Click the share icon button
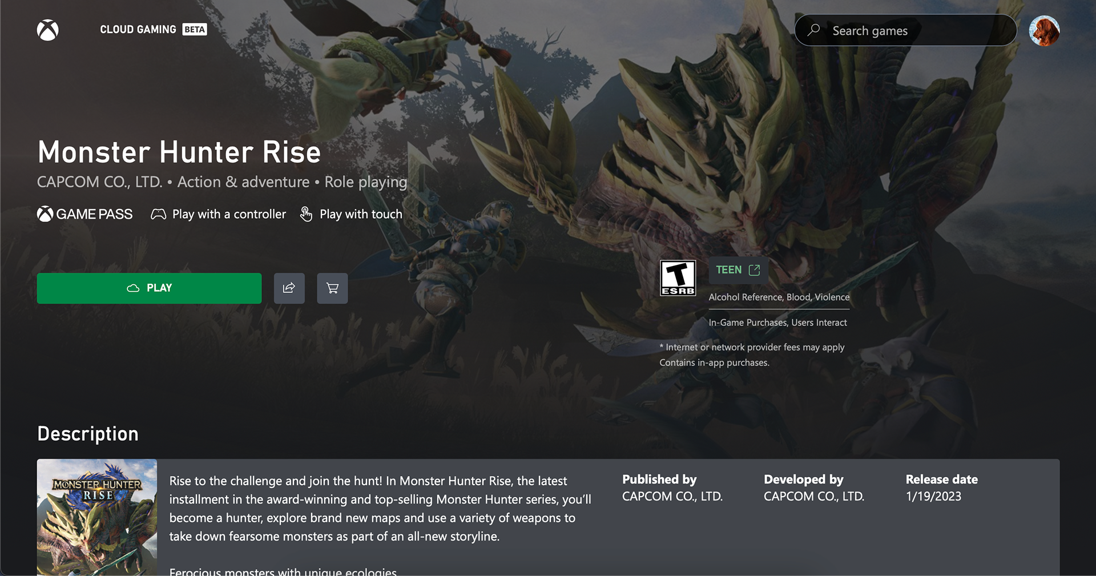The image size is (1096, 576). click(x=289, y=288)
